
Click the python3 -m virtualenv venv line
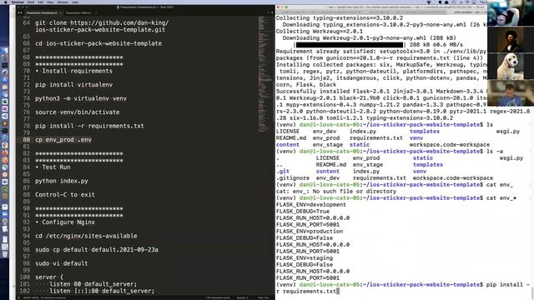click(81, 98)
